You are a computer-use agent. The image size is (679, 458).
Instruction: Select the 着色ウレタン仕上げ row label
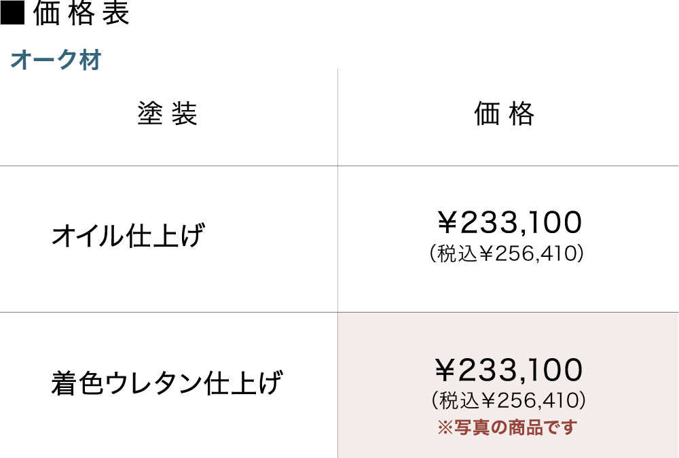(x=166, y=384)
